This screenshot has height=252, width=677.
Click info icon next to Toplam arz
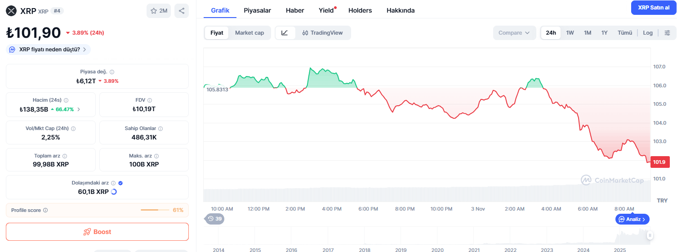tap(65, 156)
